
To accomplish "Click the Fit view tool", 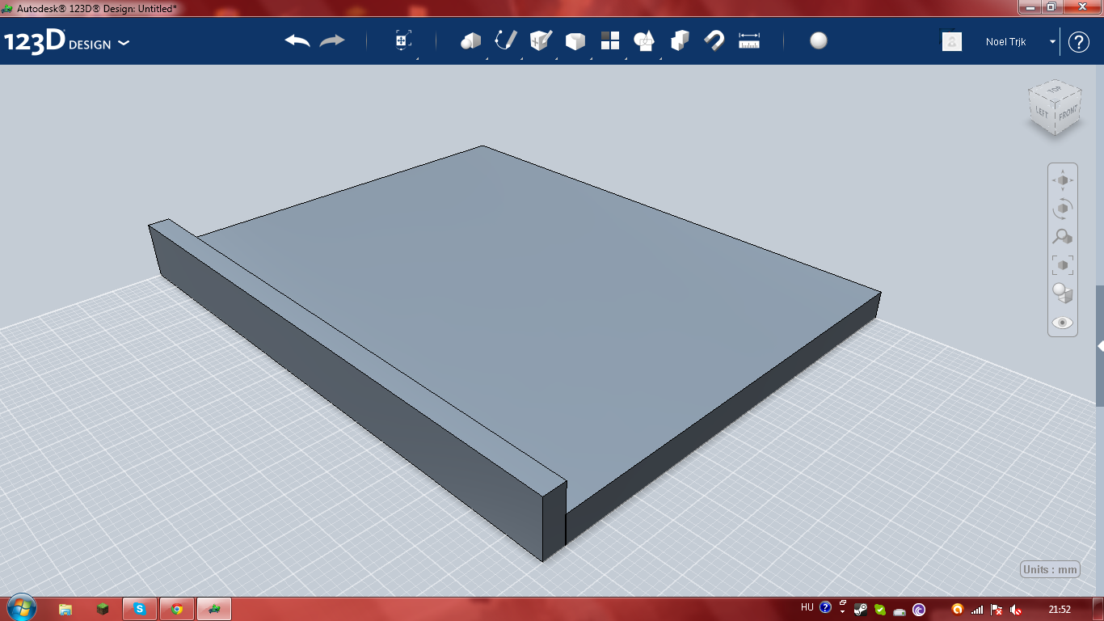I will (1063, 264).
